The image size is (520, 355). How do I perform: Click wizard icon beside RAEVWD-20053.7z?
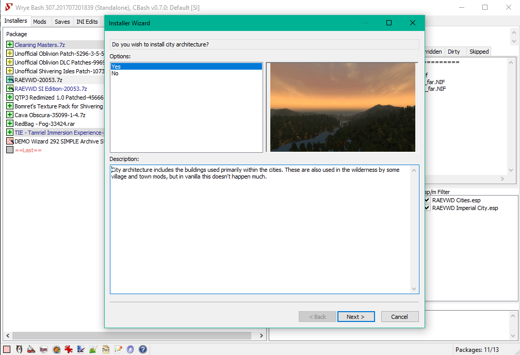click(x=10, y=79)
